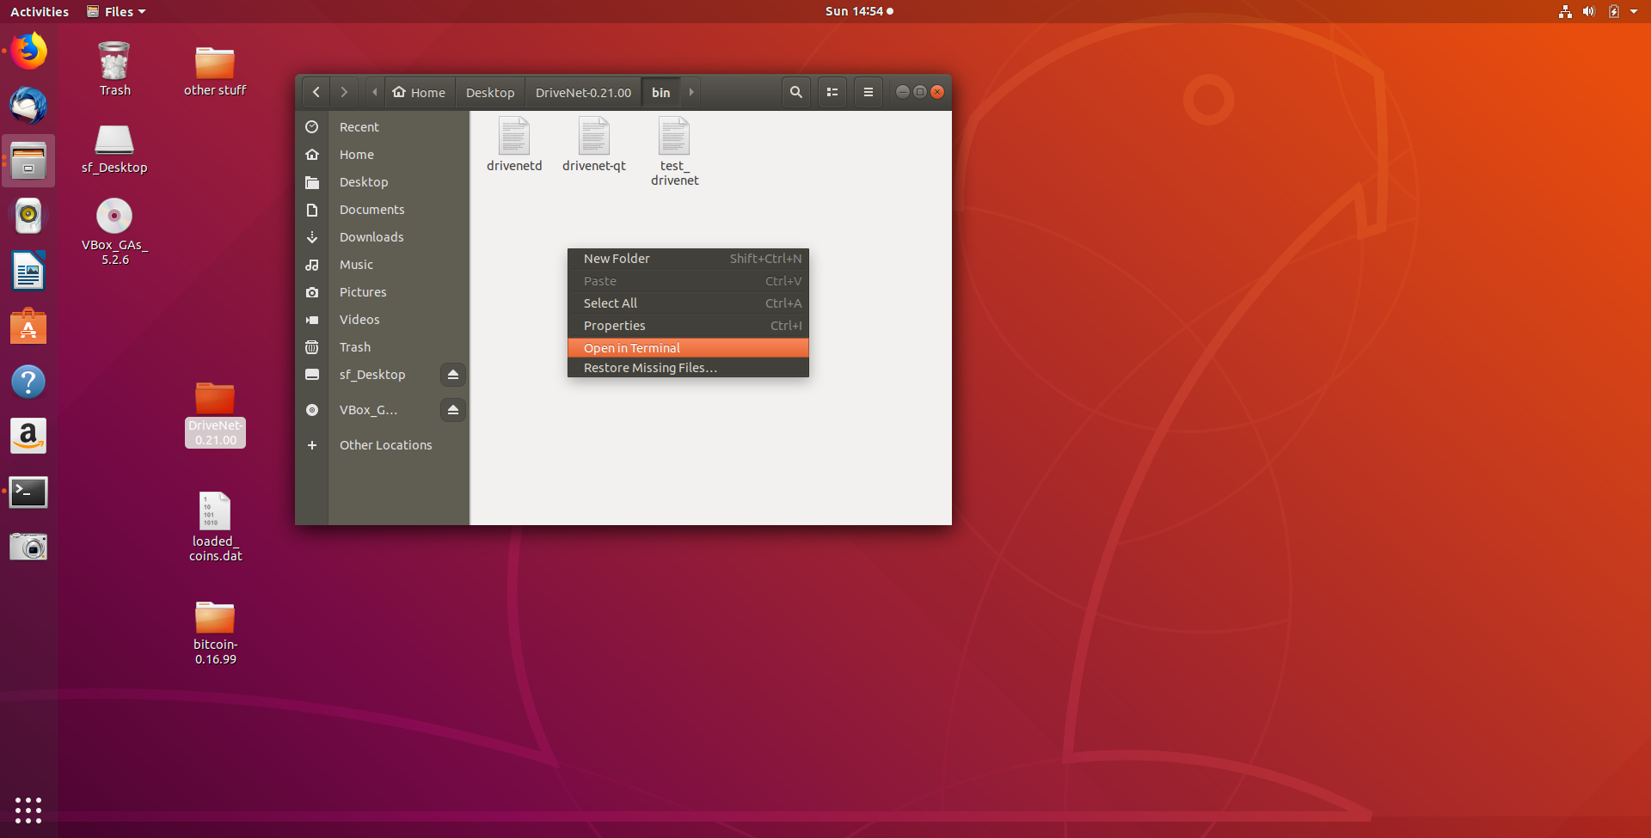Viewport: 1651px width, 838px height.
Task: Select the DriveNet-0.21.00 folder on desktop
Action: pyautogui.click(x=215, y=413)
